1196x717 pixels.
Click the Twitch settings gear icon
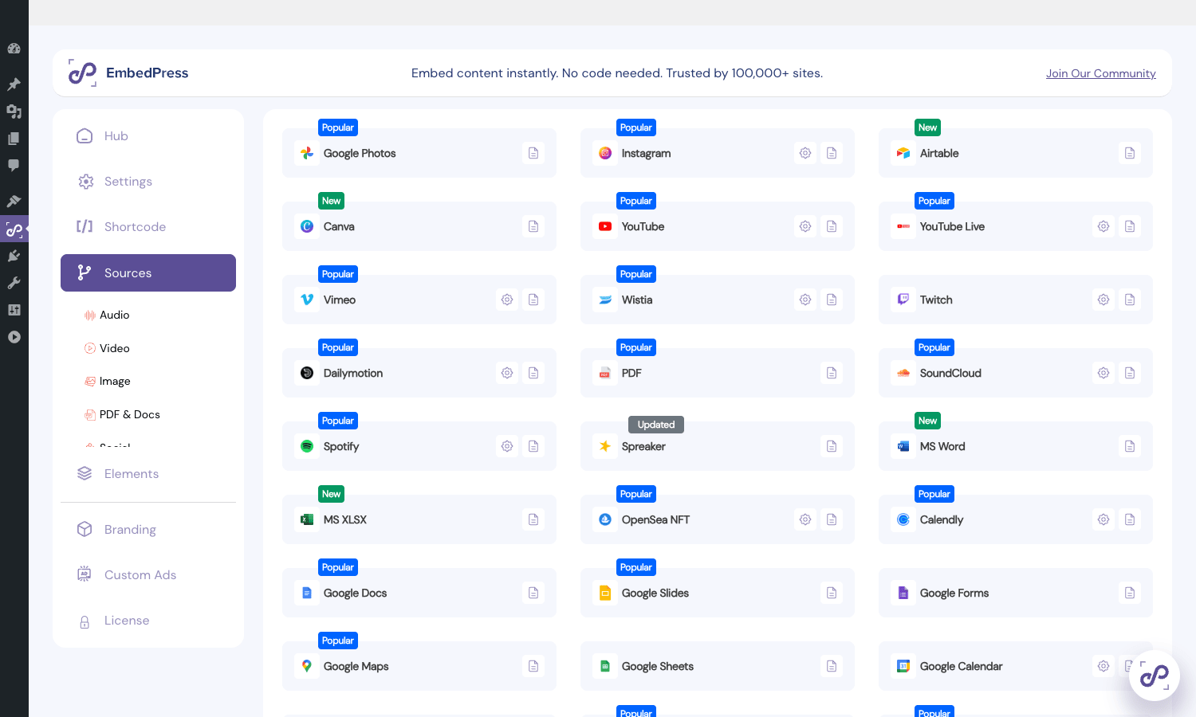tap(1104, 300)
